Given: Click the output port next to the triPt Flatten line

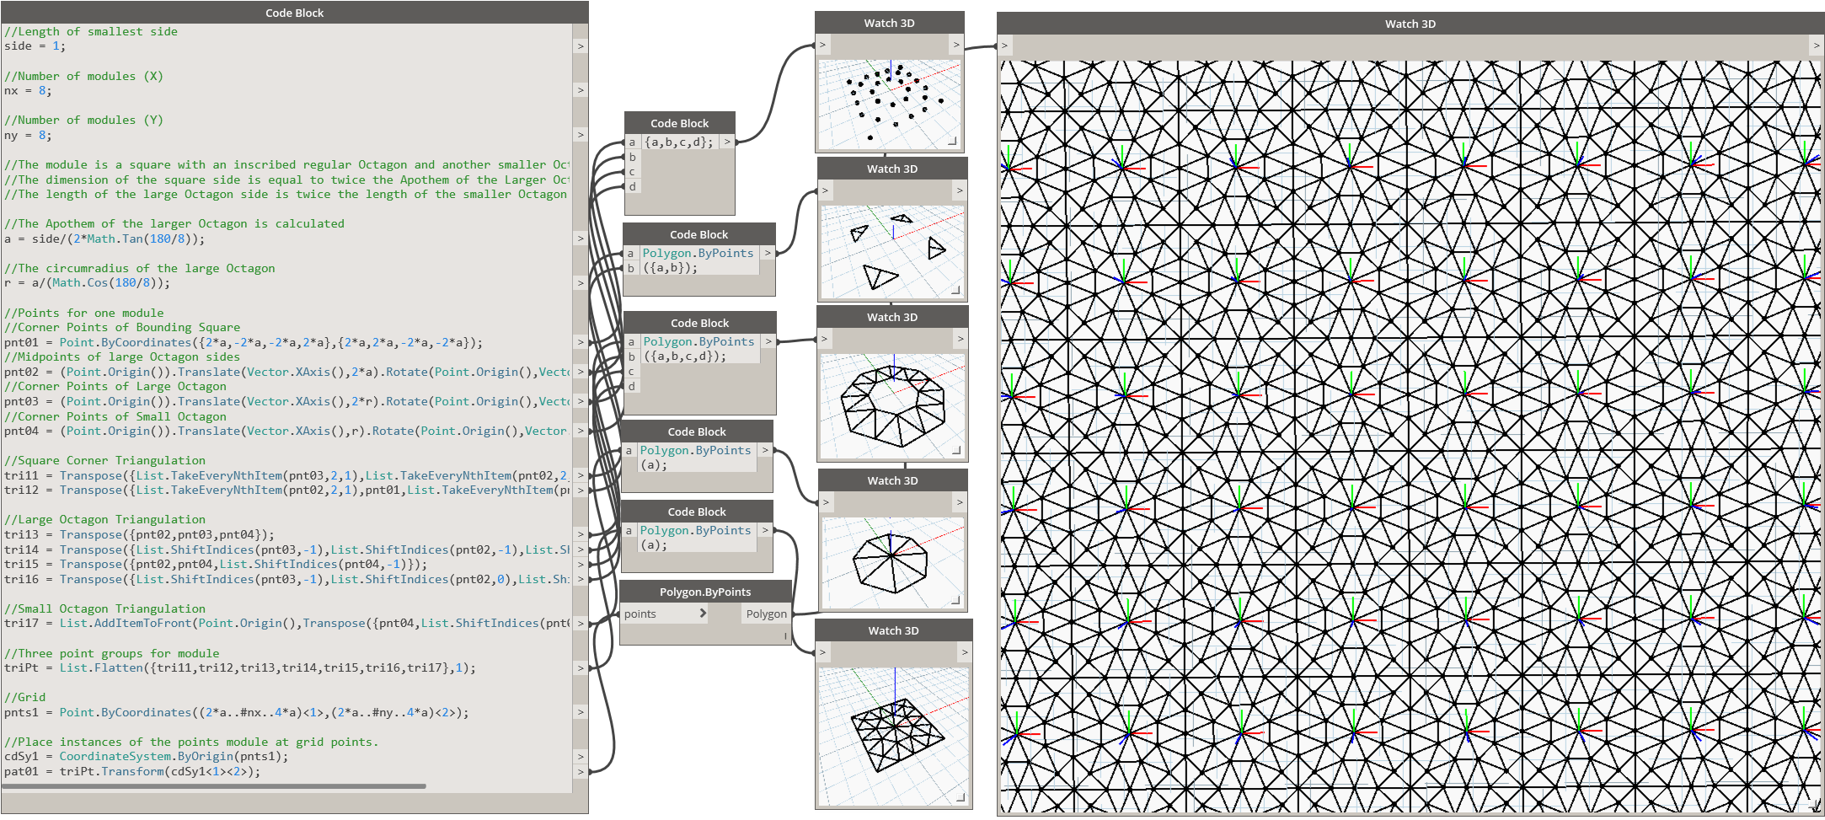Looking at the screenshot, I should pyautogui.click(x=580, y=667).
